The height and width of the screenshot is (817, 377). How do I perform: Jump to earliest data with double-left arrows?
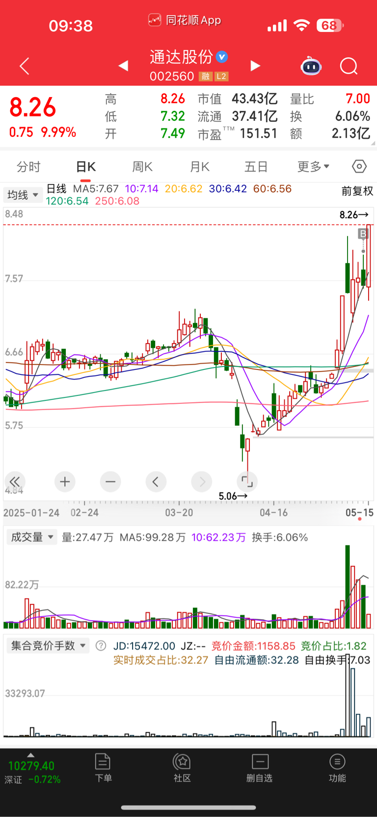coord(15,482)
